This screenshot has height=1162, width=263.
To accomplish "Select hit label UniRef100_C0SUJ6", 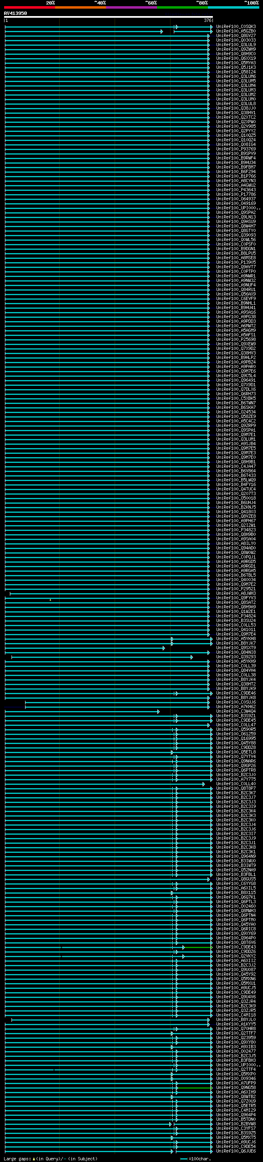I will 236,702.
